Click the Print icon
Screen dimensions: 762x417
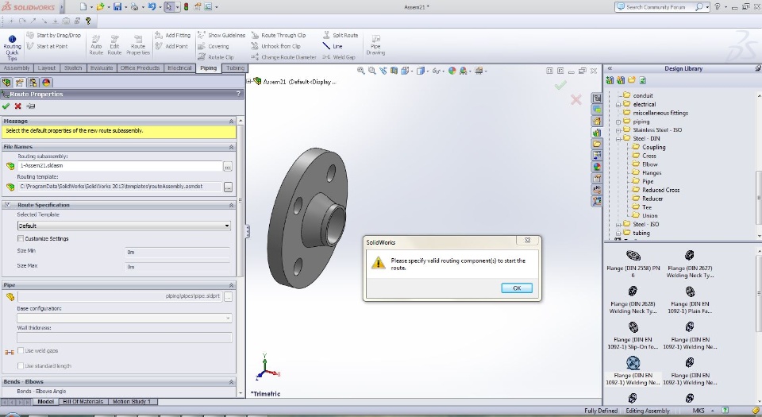[x=135, y=7]
